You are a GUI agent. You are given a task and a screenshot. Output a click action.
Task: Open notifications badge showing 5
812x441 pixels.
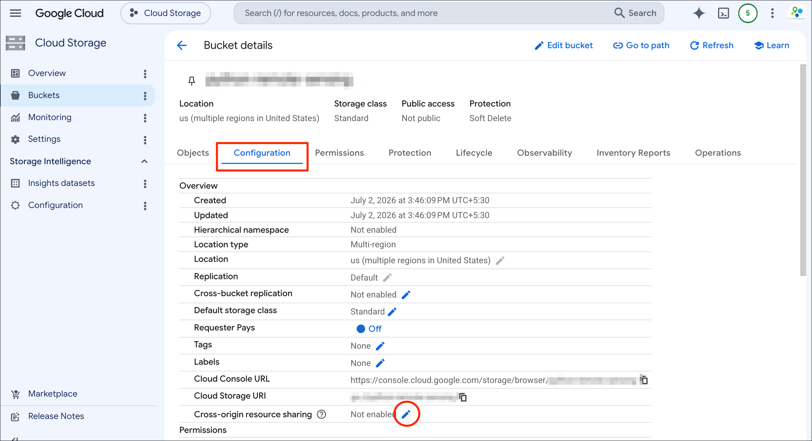[748, 13]
